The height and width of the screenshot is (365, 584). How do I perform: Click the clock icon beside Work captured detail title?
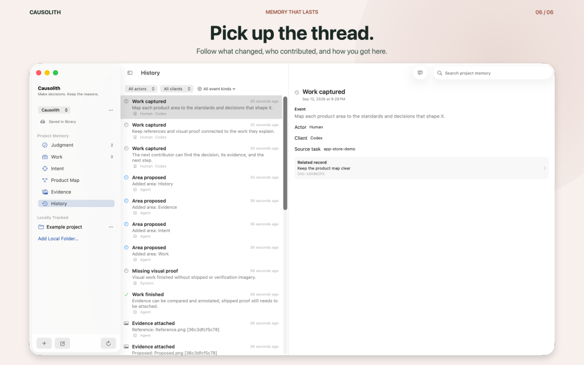pos(297,92)
